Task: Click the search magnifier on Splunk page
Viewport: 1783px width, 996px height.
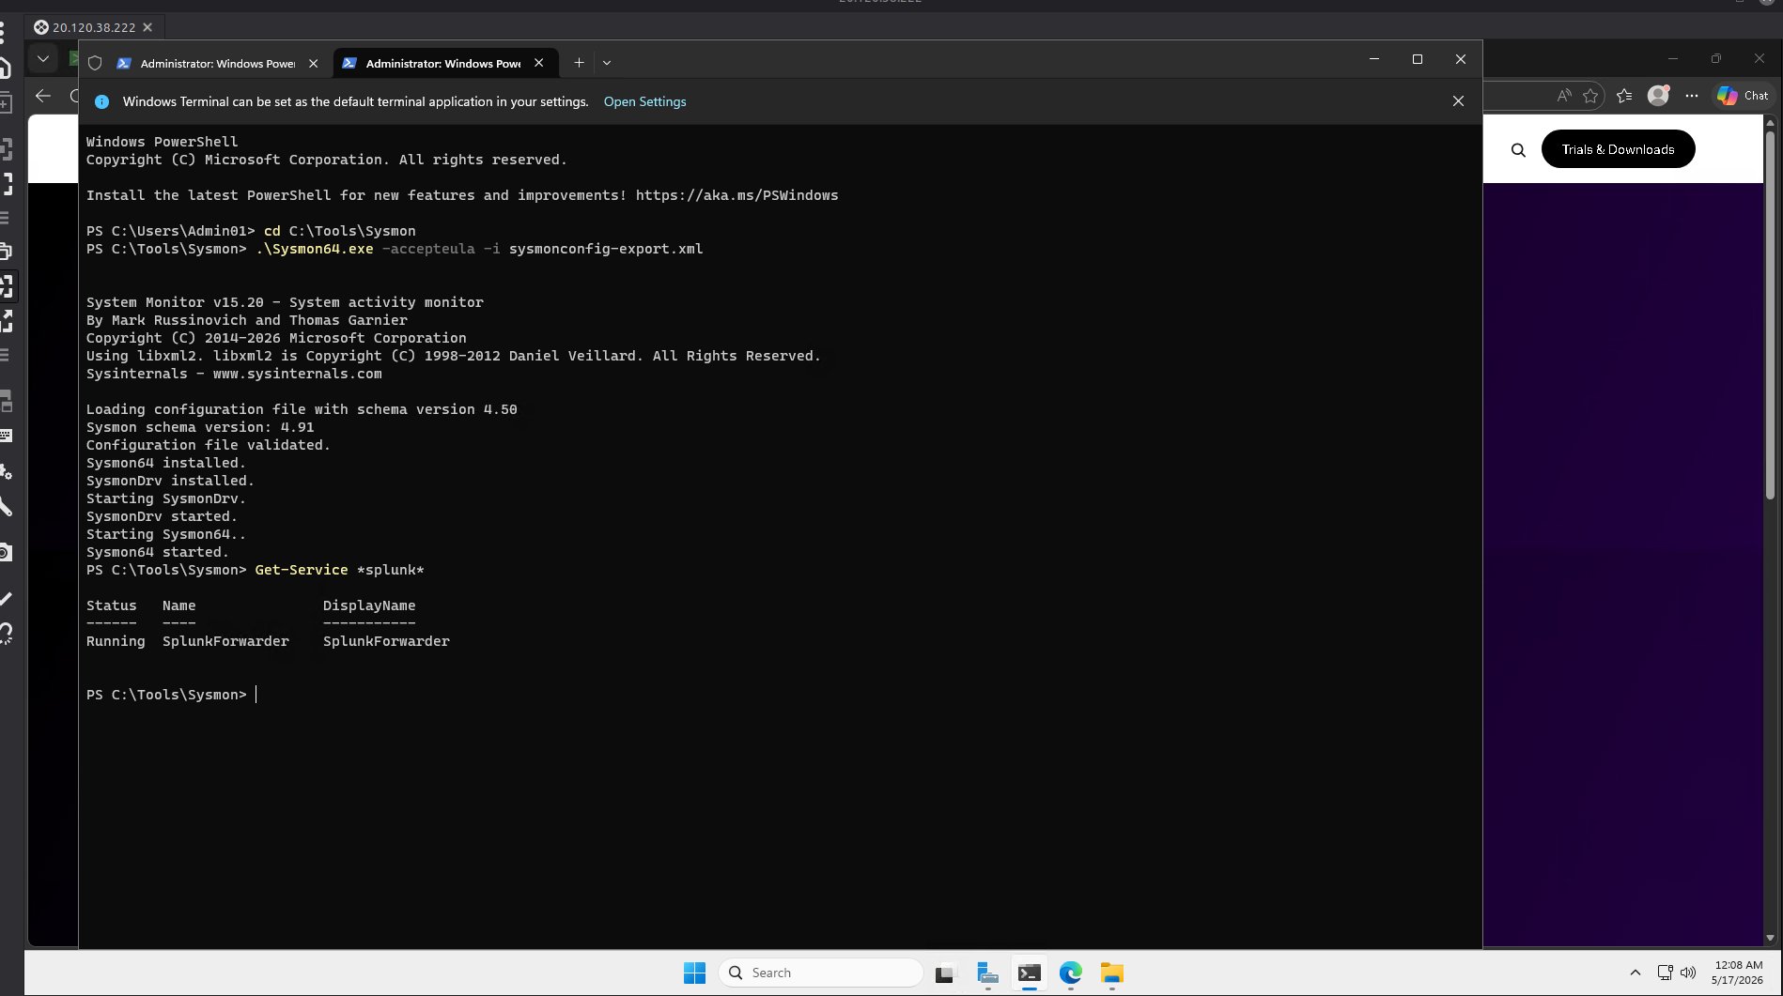Action: (1518, 149)
